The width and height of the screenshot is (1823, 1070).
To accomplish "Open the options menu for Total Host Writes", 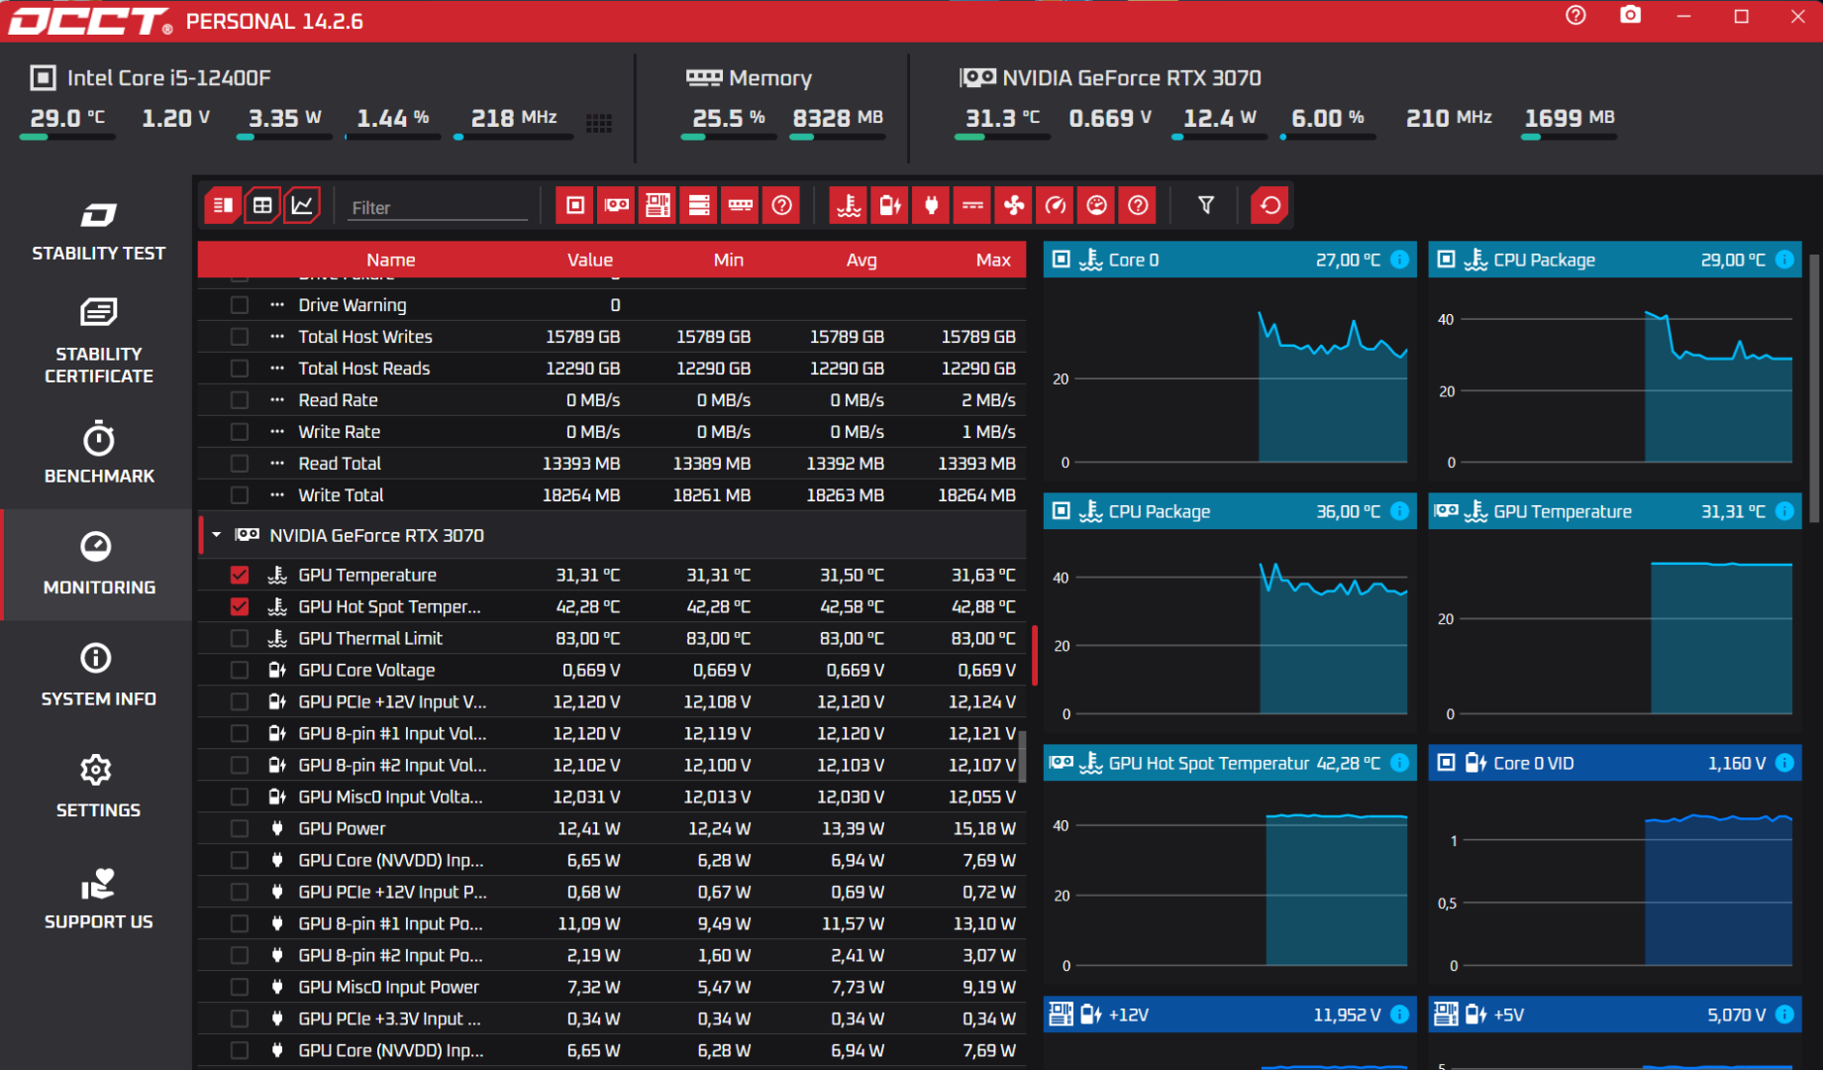I will click(277, 337).
